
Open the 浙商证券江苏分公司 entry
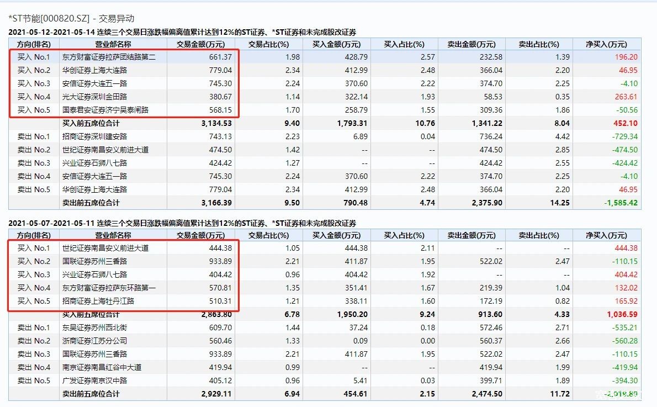96,341
